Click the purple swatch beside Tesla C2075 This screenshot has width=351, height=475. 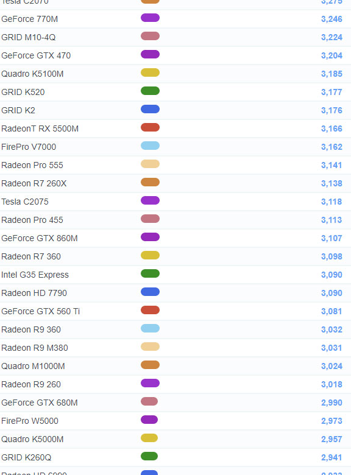[x=150, y=200]
